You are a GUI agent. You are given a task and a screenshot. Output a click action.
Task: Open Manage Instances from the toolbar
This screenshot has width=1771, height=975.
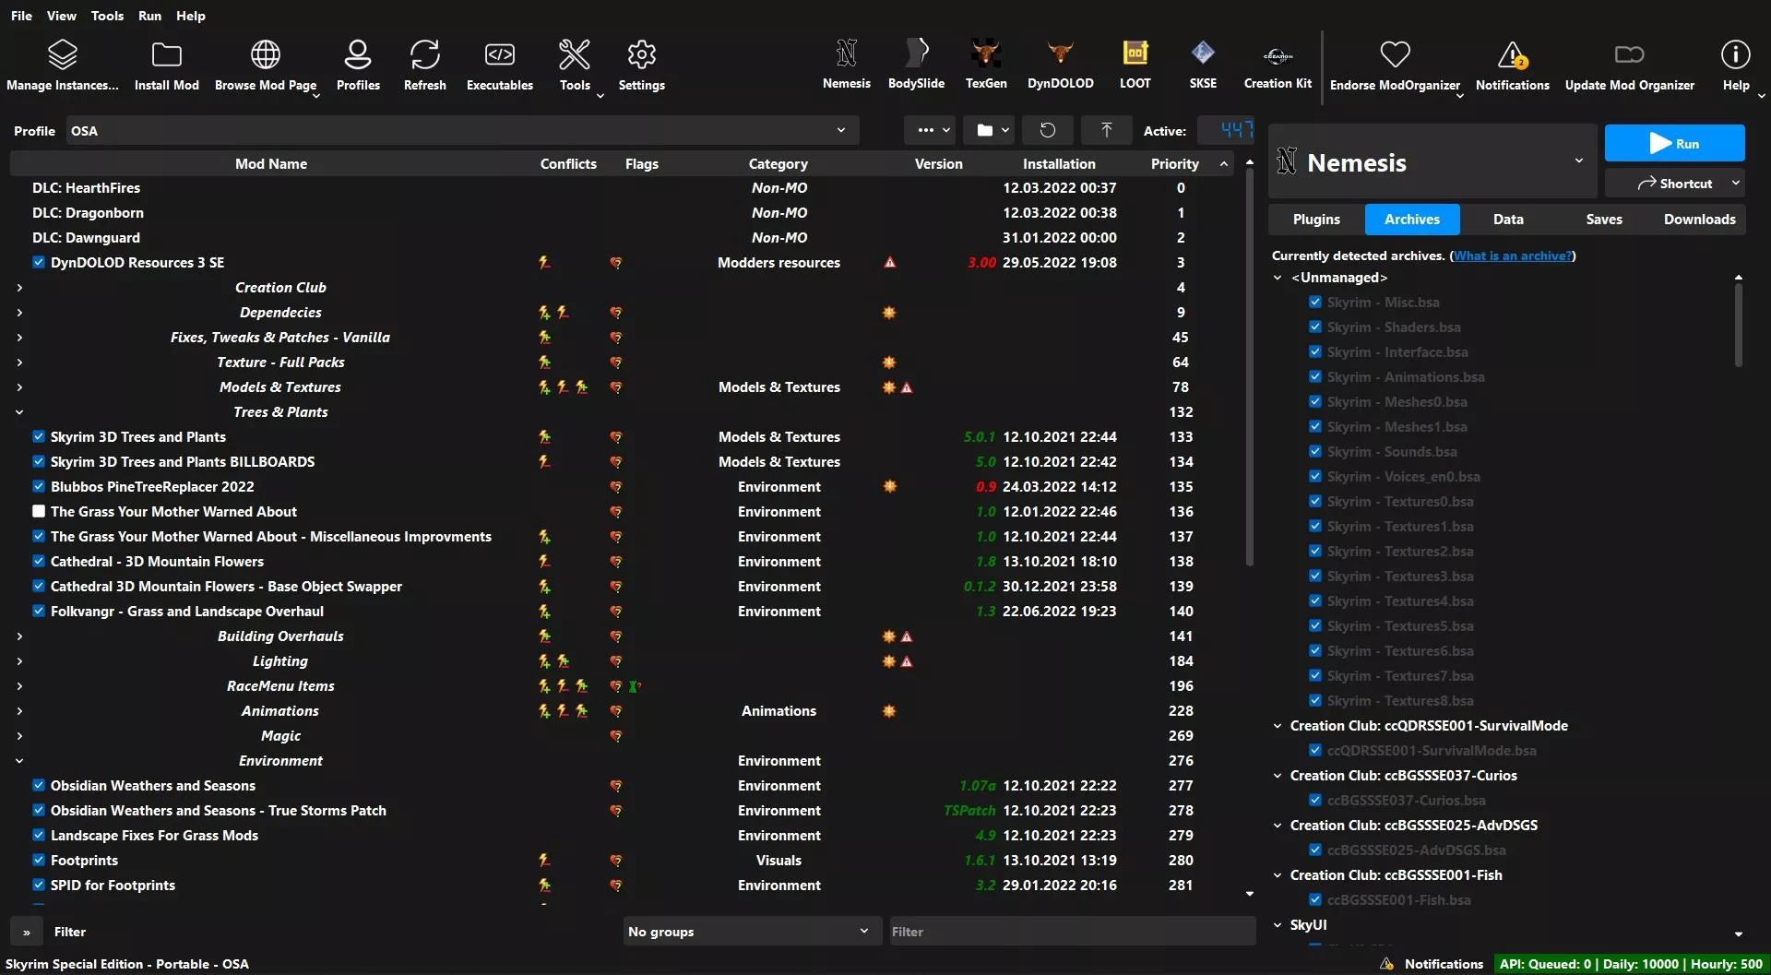[x=62, y=65]
